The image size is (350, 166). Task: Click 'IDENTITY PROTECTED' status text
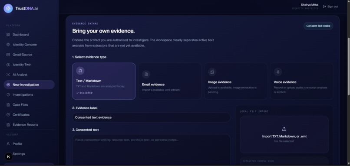[x=305, y=9]
